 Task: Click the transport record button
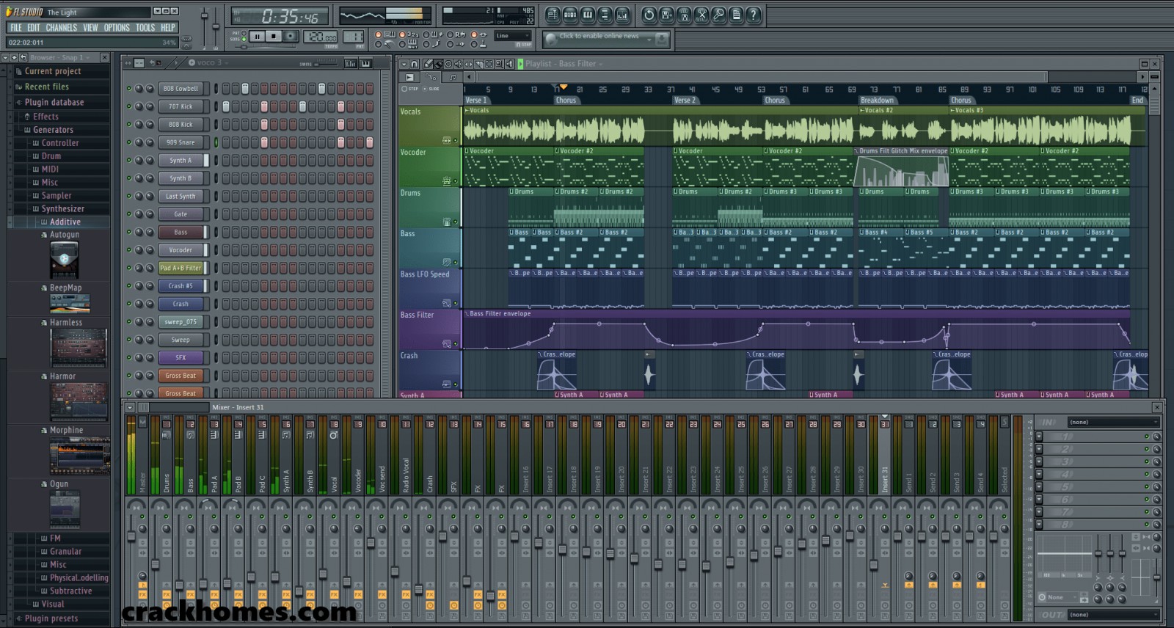(x=291, y=37)
